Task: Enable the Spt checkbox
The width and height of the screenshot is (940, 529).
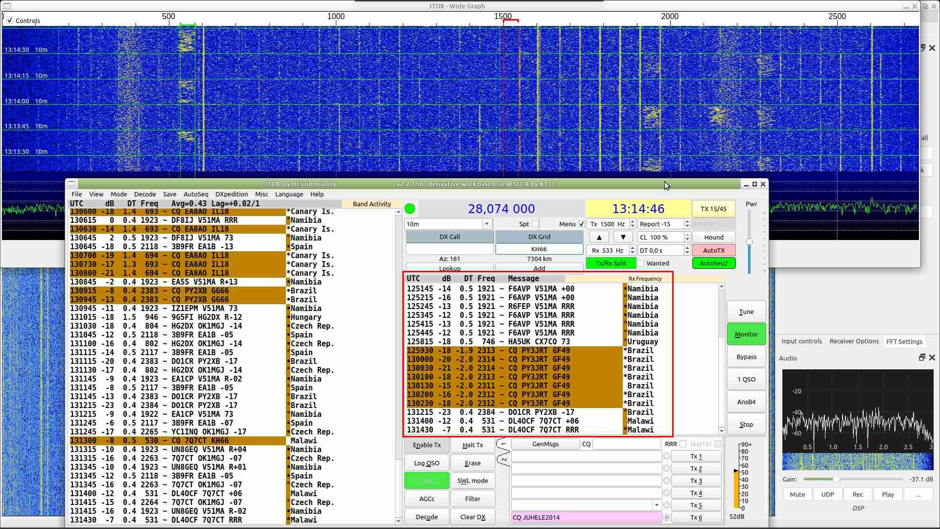Action: click(x=535, y=224)
